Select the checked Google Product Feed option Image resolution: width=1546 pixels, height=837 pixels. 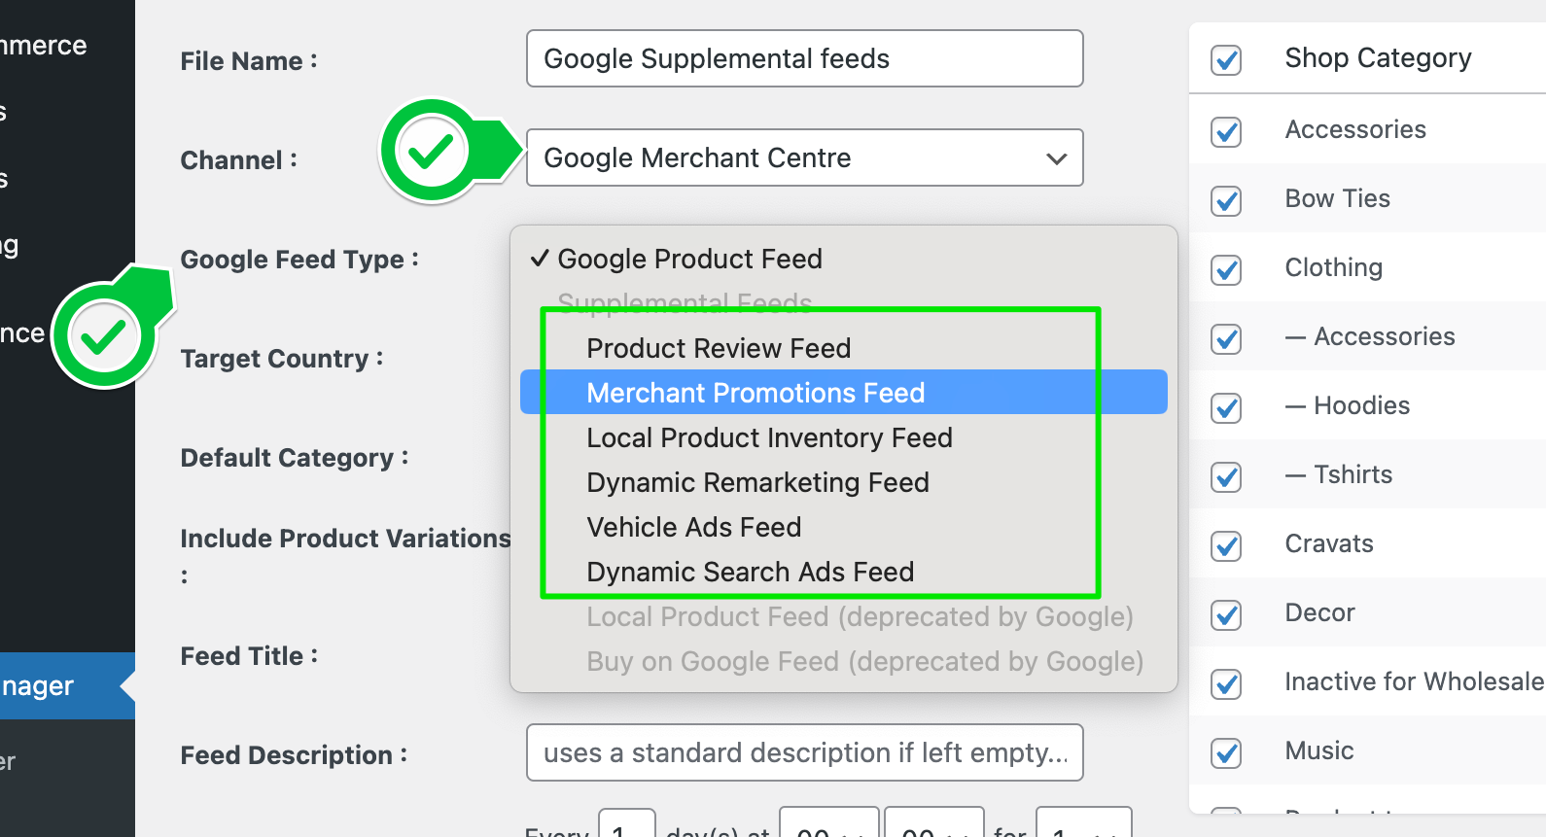point(689,259)
